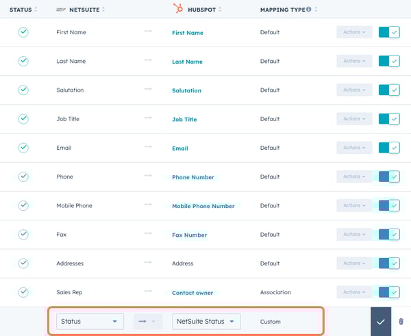Click the Custom mapping type label
This screenshot has height=336, width=411.
click(x=271, y=322)
